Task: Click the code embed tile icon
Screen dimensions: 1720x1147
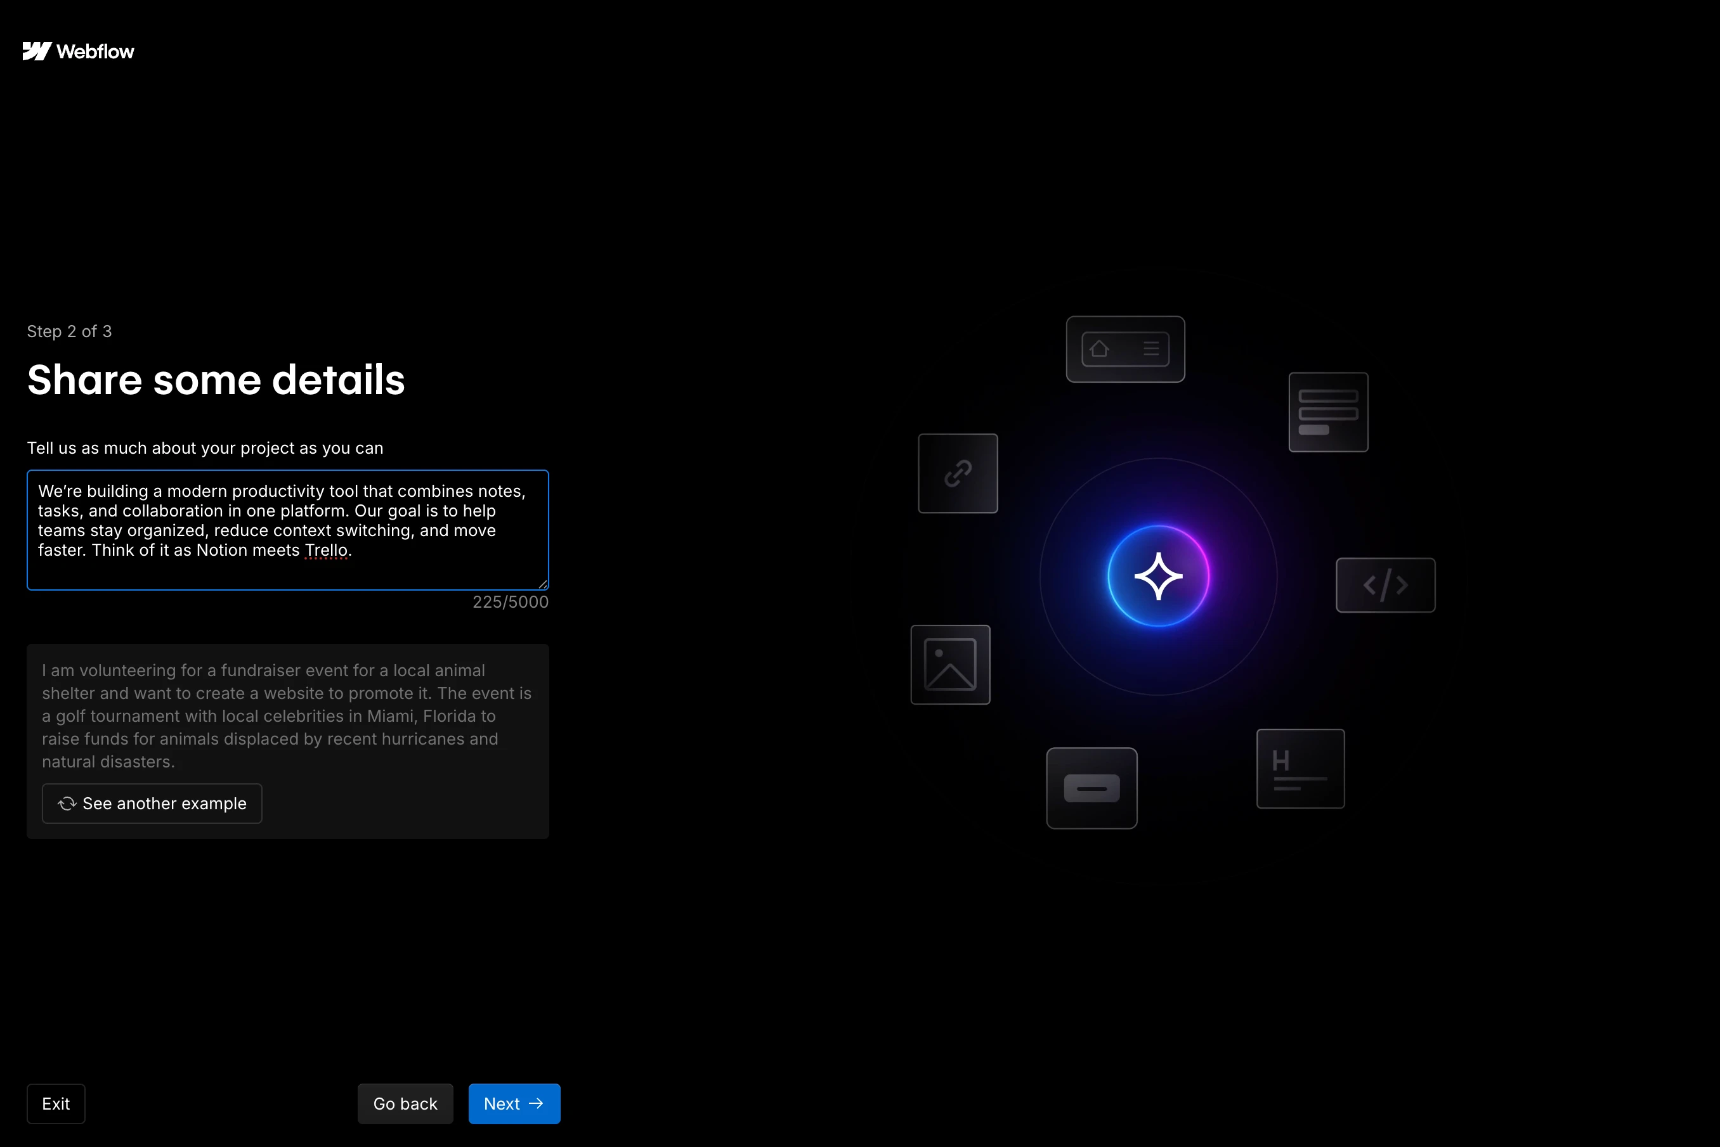Action: [1384, 585]
